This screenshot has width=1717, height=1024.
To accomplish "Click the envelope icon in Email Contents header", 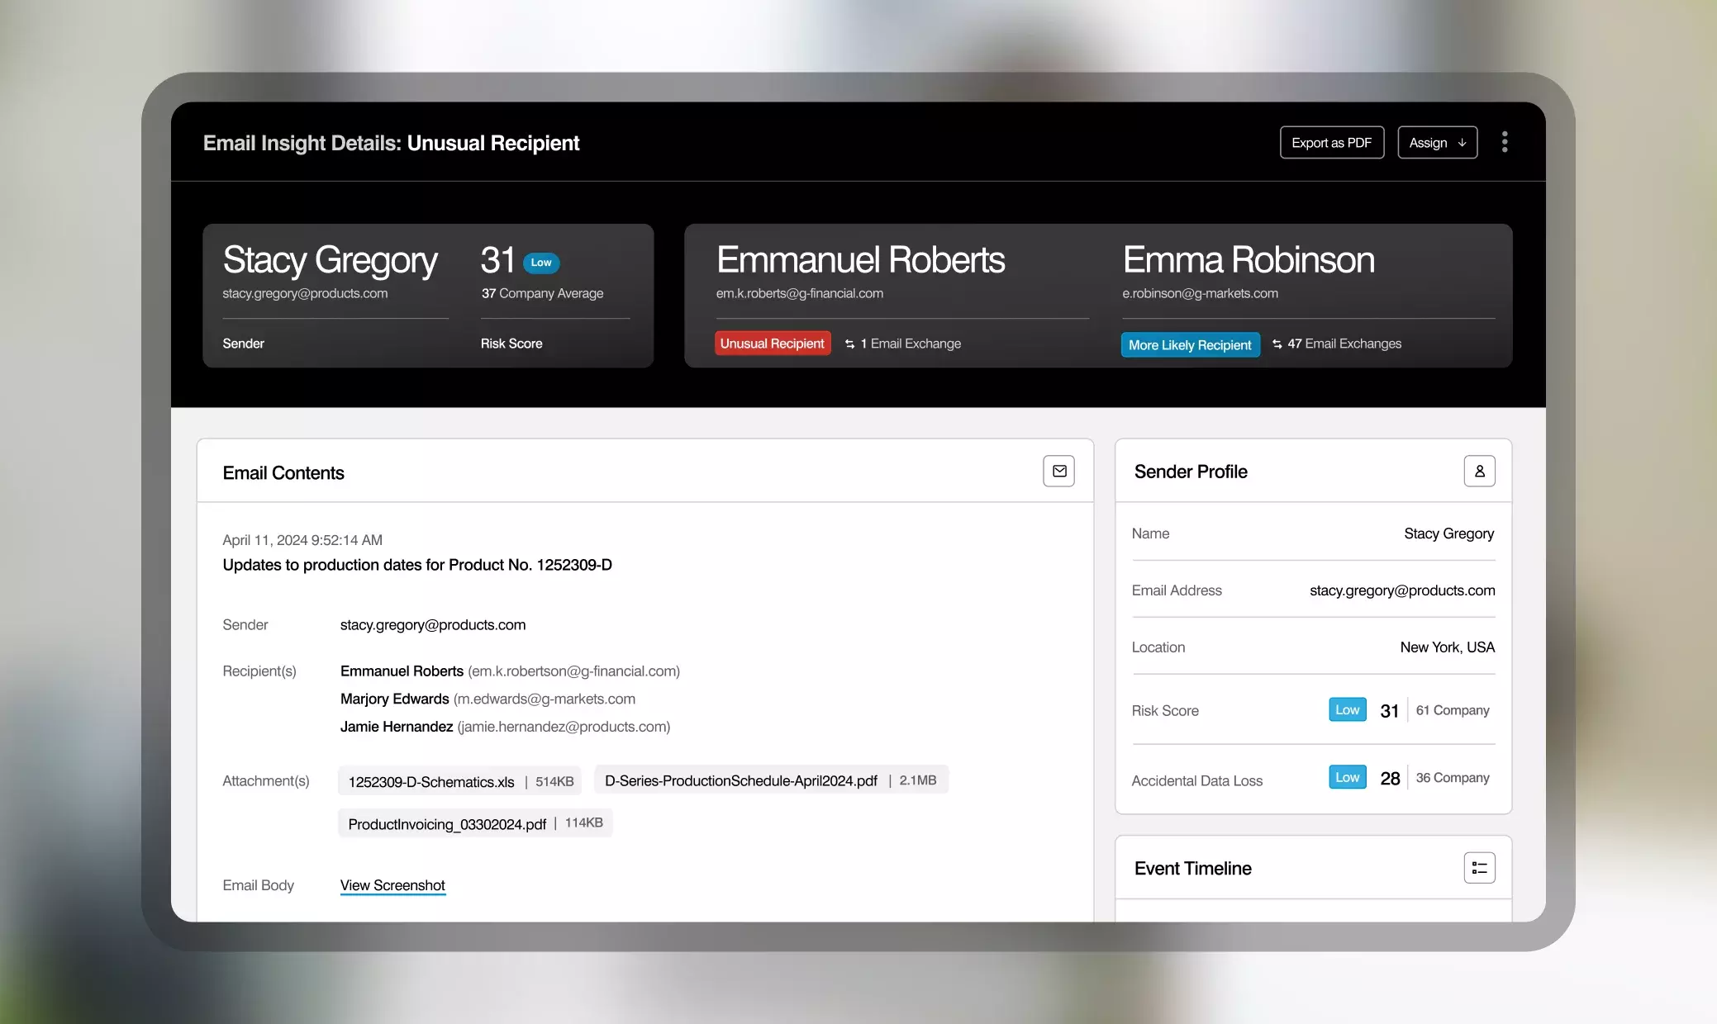I will [1058, 471].
